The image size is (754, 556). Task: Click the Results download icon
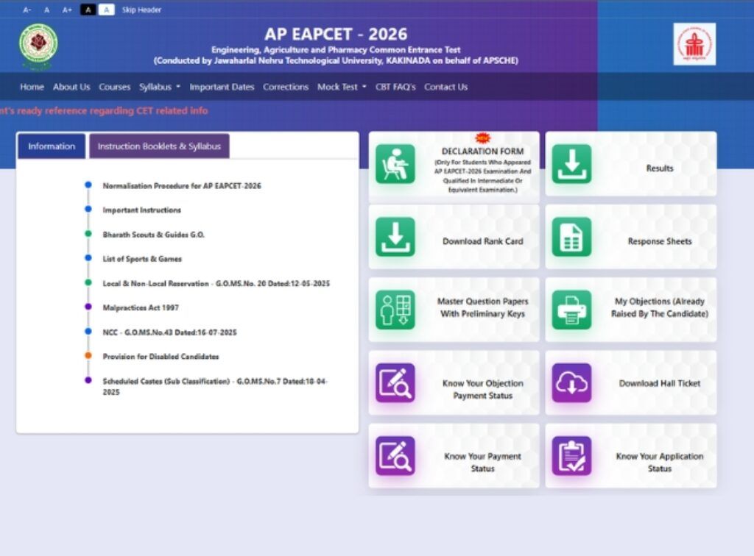(x=571, y=164)
